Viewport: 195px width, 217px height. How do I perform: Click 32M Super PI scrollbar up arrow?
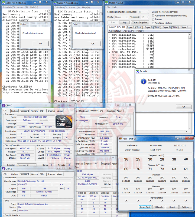(x=101, y=11)
